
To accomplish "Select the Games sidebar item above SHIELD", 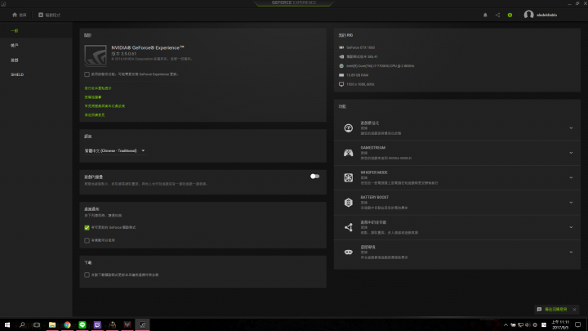I will click(14, 60).
